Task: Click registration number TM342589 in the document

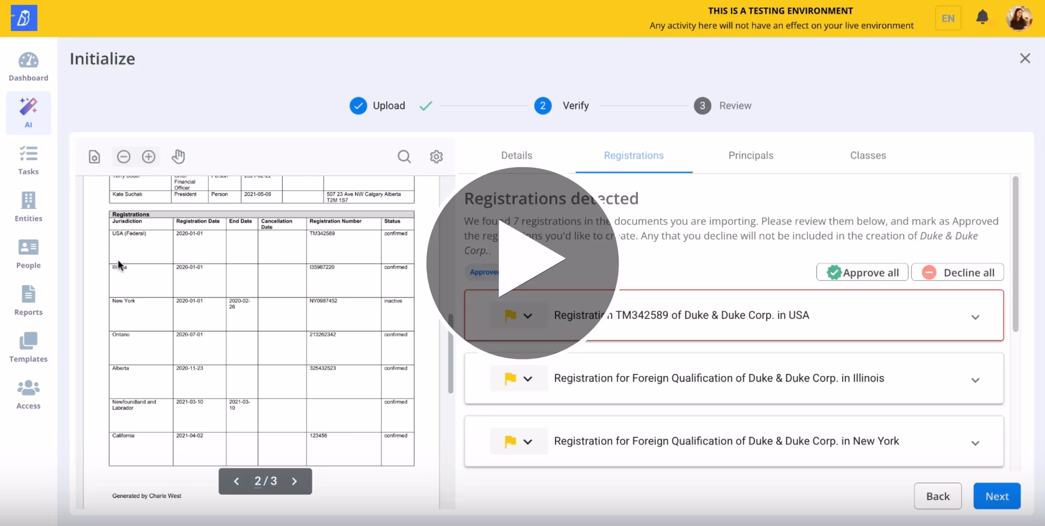Action: 322,233
